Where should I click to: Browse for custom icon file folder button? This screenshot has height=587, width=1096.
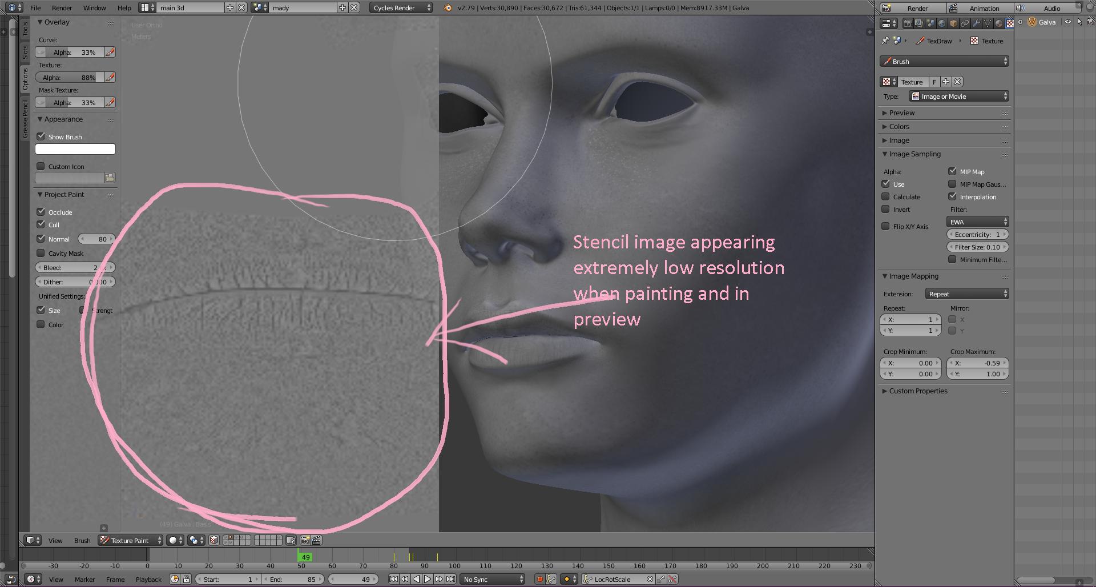pyautogui.click(x=110, y=178)
